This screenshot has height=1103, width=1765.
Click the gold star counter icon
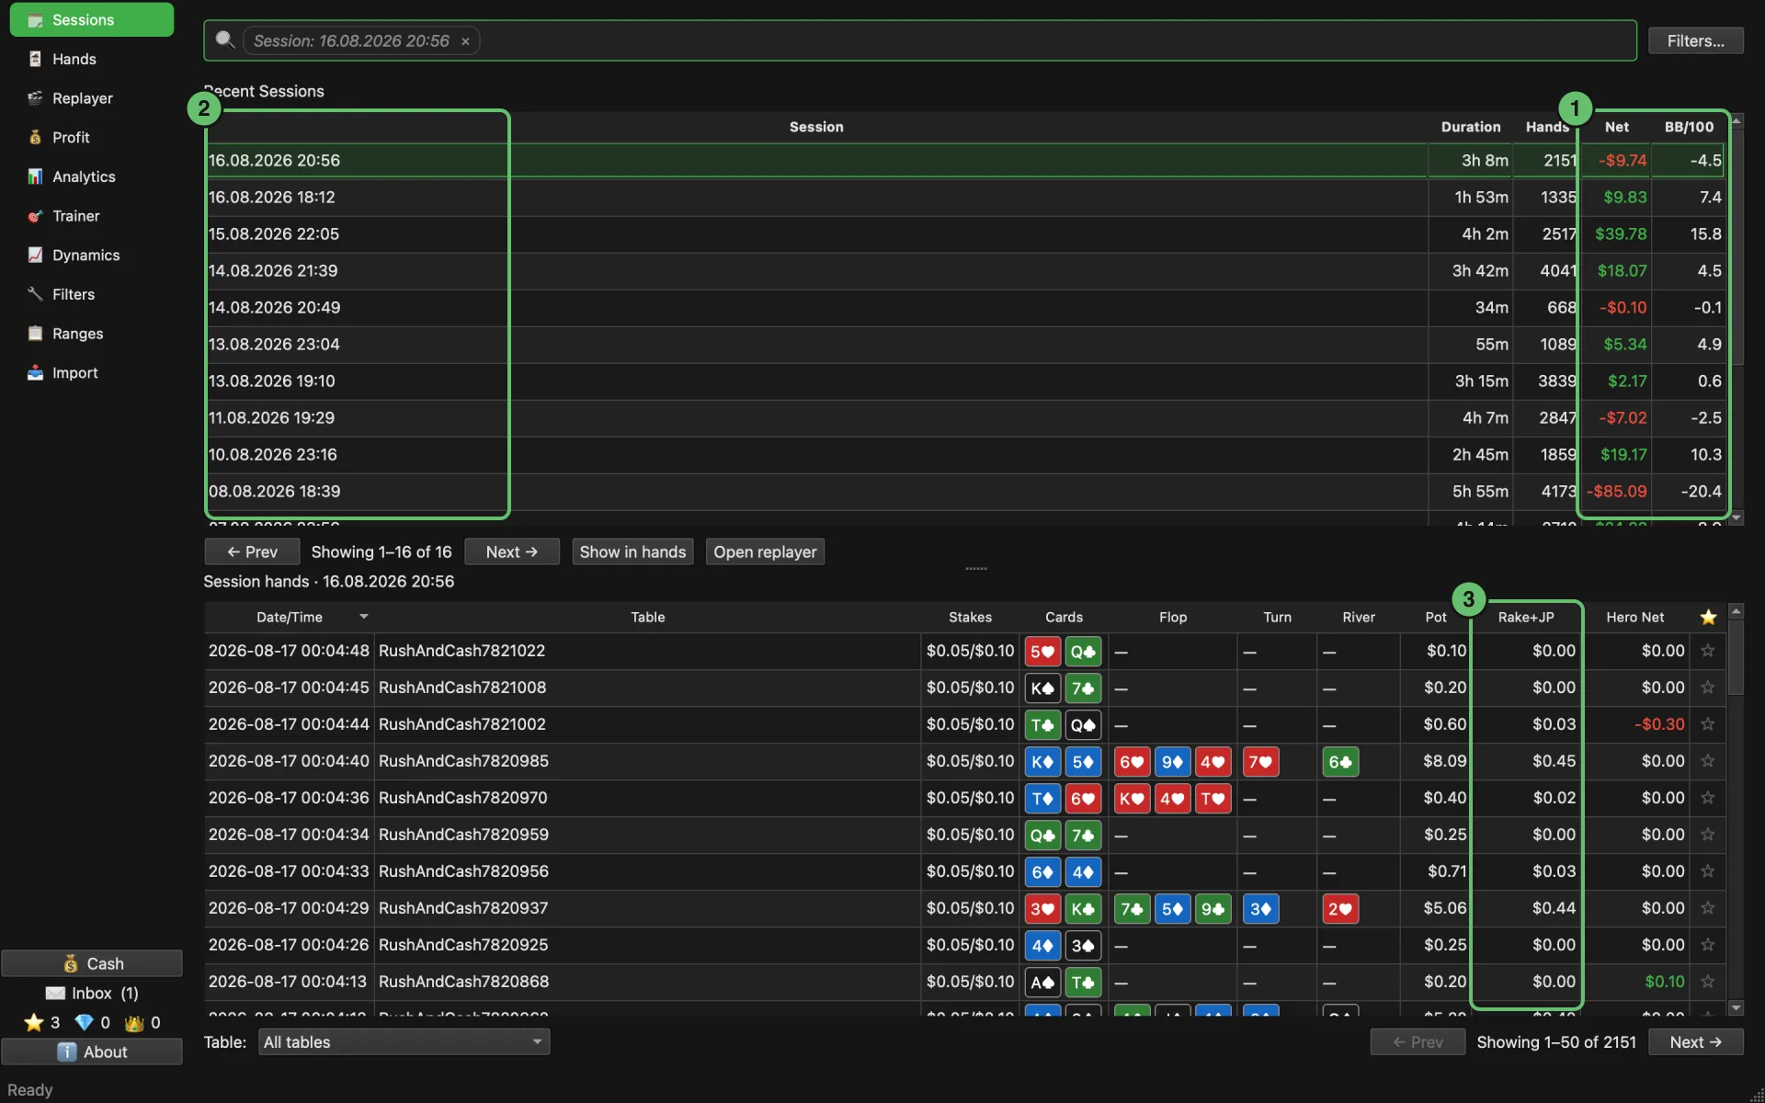(34, 1022)
